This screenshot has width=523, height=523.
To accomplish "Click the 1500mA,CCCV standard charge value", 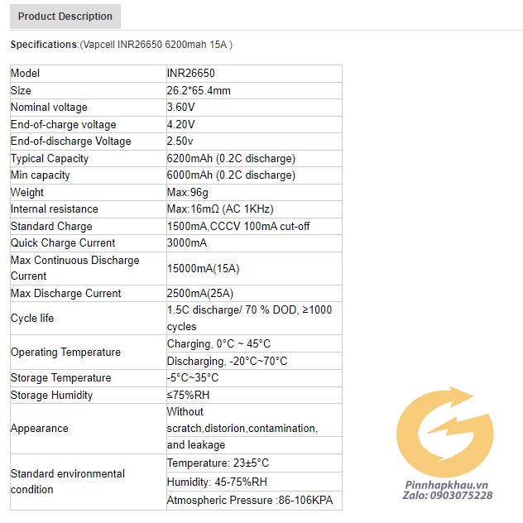I will 238,226.
